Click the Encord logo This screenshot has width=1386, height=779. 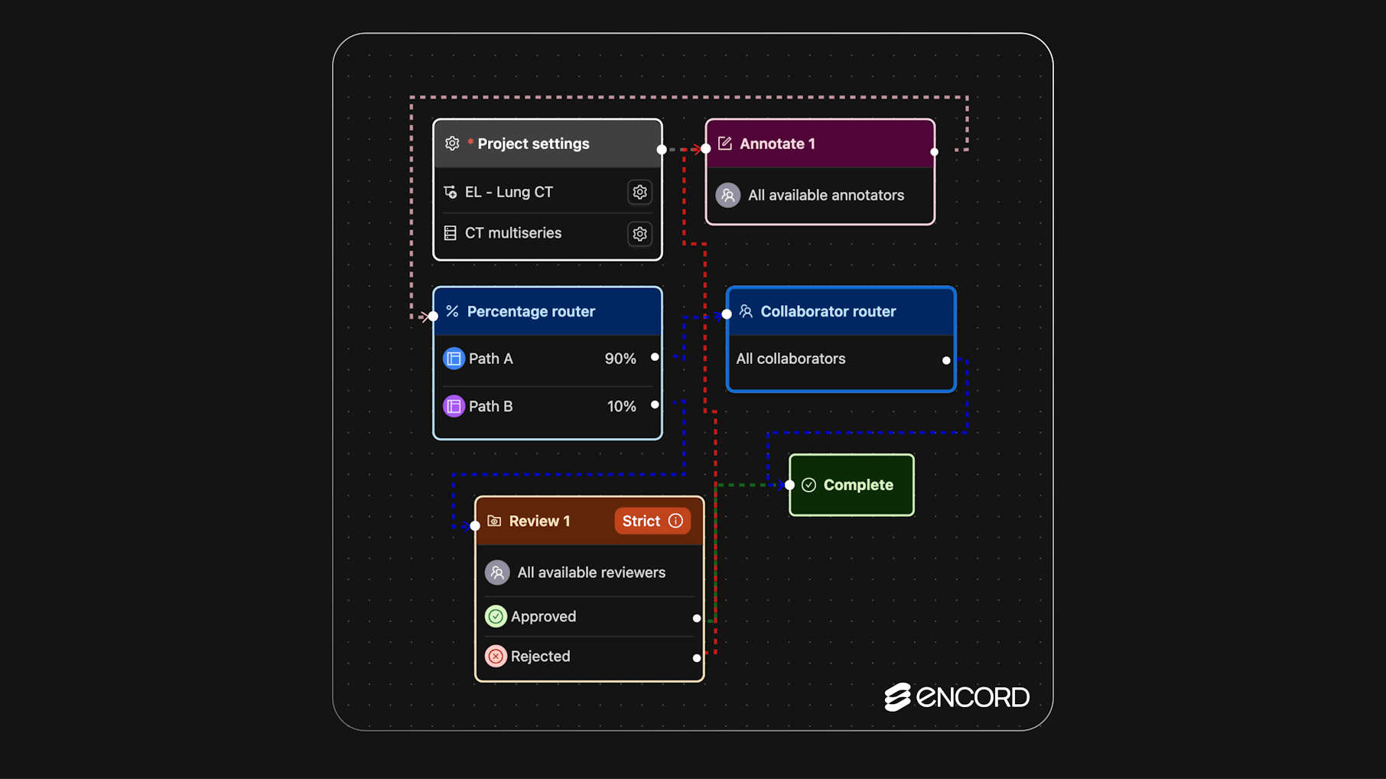point(956,696)
